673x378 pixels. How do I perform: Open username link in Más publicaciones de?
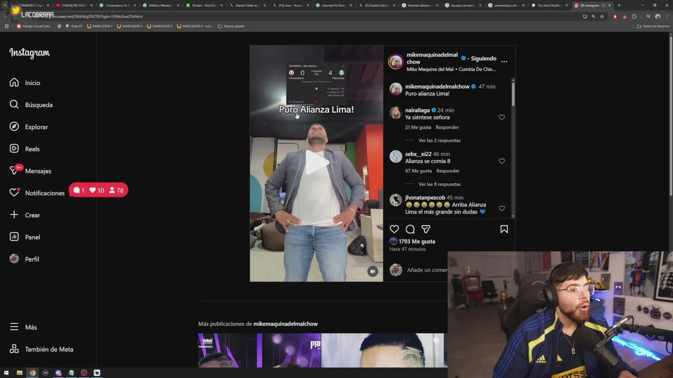[285, 324]
